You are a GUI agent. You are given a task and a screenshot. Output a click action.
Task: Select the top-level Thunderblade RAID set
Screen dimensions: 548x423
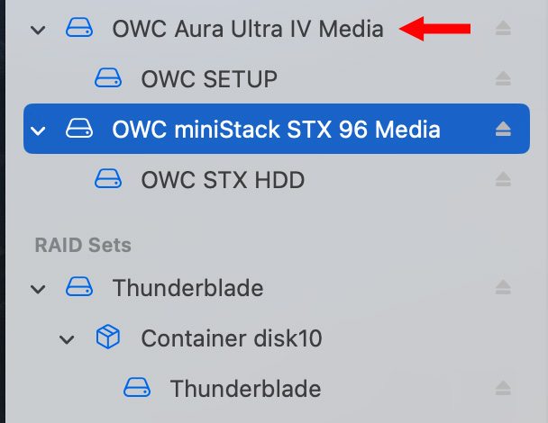pos(187,289)
